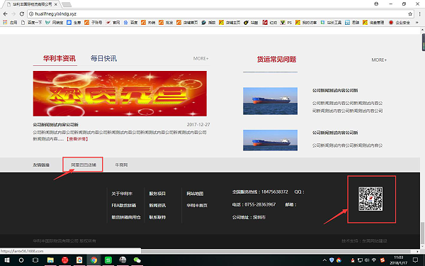
Task: Open Chrome three-dot menu
Action: click(420, 14)
